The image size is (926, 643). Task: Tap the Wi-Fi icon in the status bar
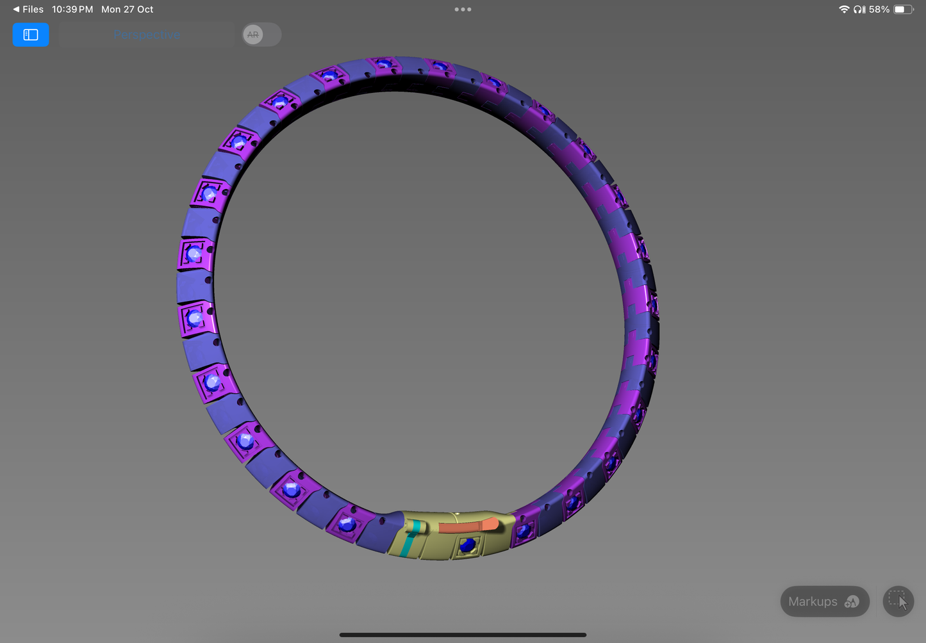click(x=843, y=9)
